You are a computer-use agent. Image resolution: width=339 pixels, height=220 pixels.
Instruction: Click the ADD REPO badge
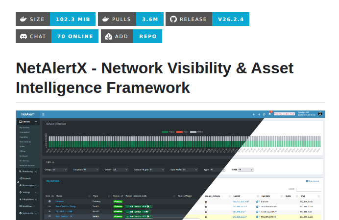131,36
